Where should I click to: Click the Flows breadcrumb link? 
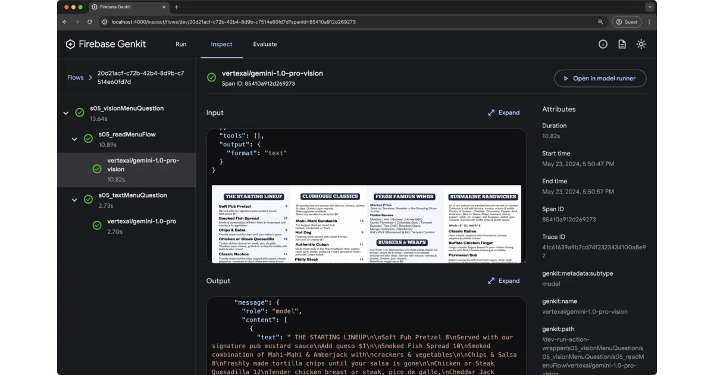pos(76,77)
